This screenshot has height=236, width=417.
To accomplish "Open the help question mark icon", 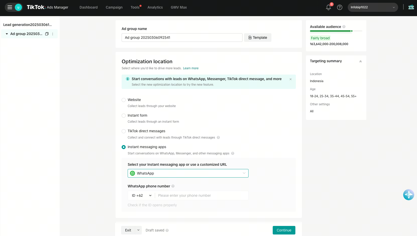I will [340, 7].
